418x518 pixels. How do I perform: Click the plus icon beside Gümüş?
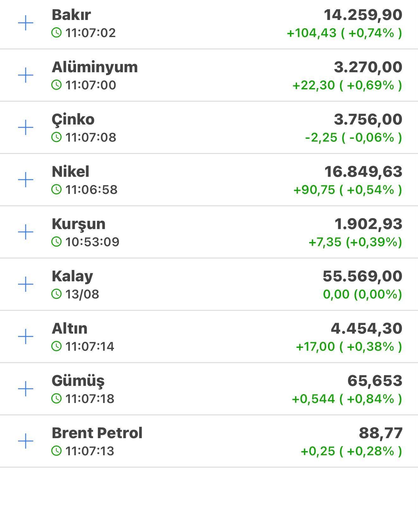coord(26,389)
